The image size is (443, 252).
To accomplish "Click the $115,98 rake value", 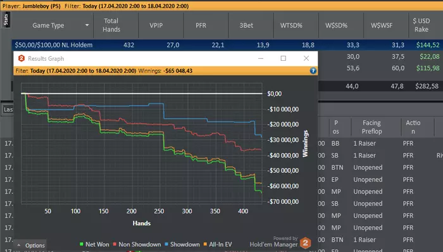I will (x=428, y=68).
